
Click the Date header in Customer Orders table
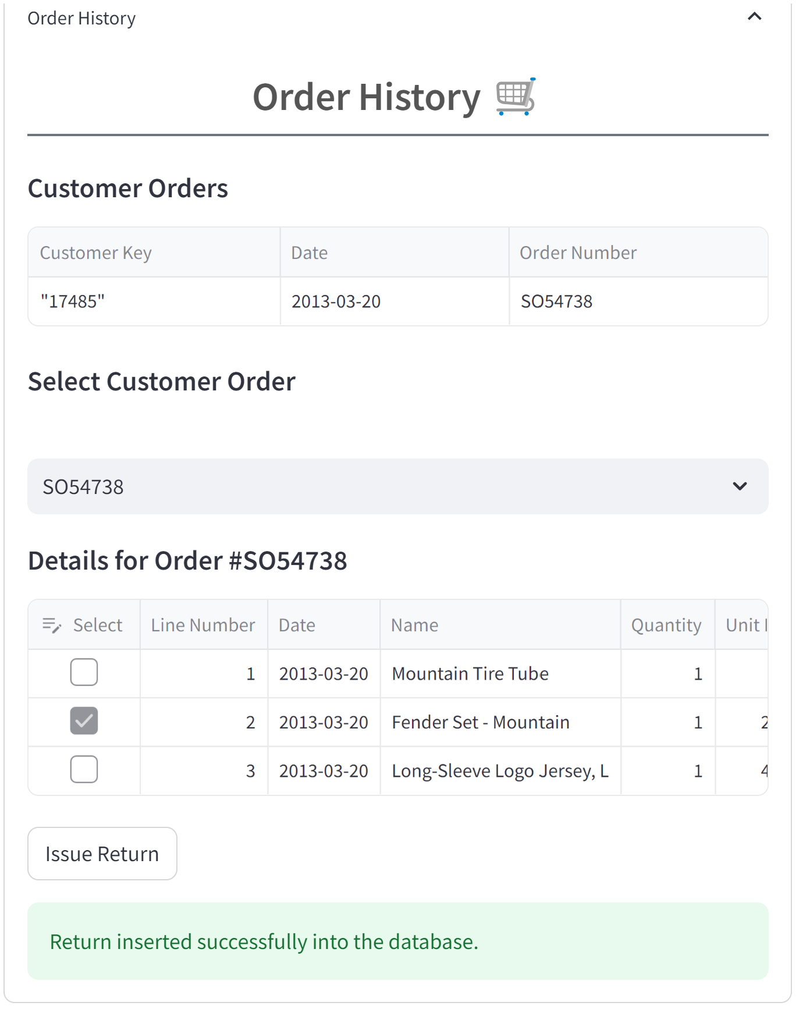[310, 253]
